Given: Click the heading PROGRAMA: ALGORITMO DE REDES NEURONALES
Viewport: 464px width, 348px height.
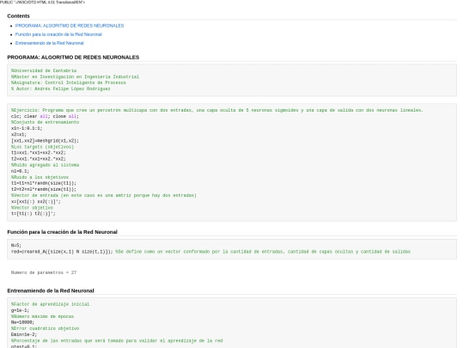Looking at the screenshot, I should 73,58.
